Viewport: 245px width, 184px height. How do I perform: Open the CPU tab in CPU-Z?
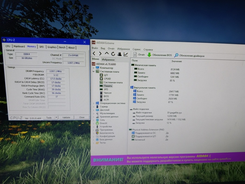pos(8,46)
